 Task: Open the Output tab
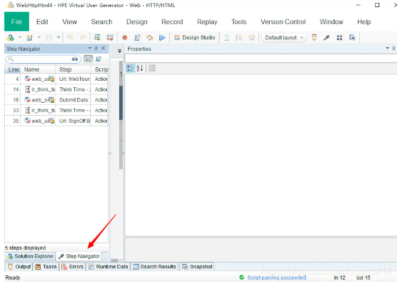pyautogui.click(x=19, y=267)
